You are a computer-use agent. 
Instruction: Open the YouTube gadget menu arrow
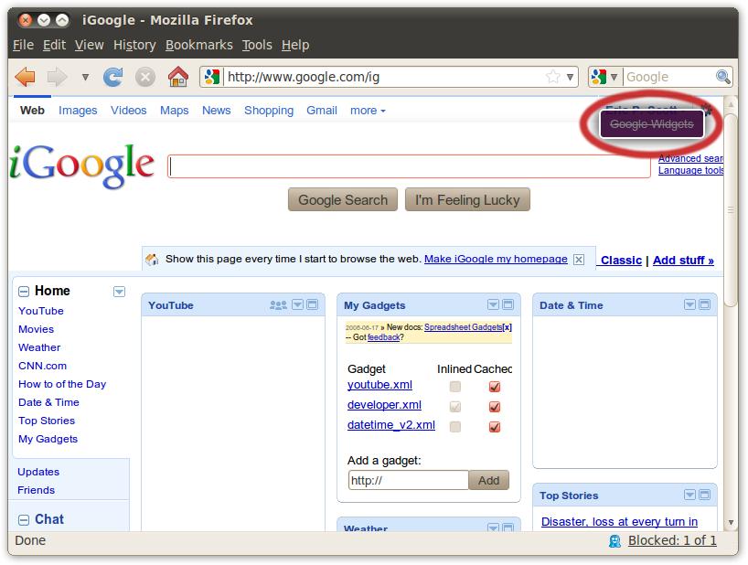(x=298, y=304)
